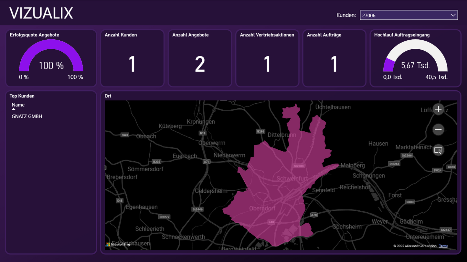The width and height of the screenshot is (467, 262).
Task: Select the Anzahl Angebote card value
Action: point(200,64)
